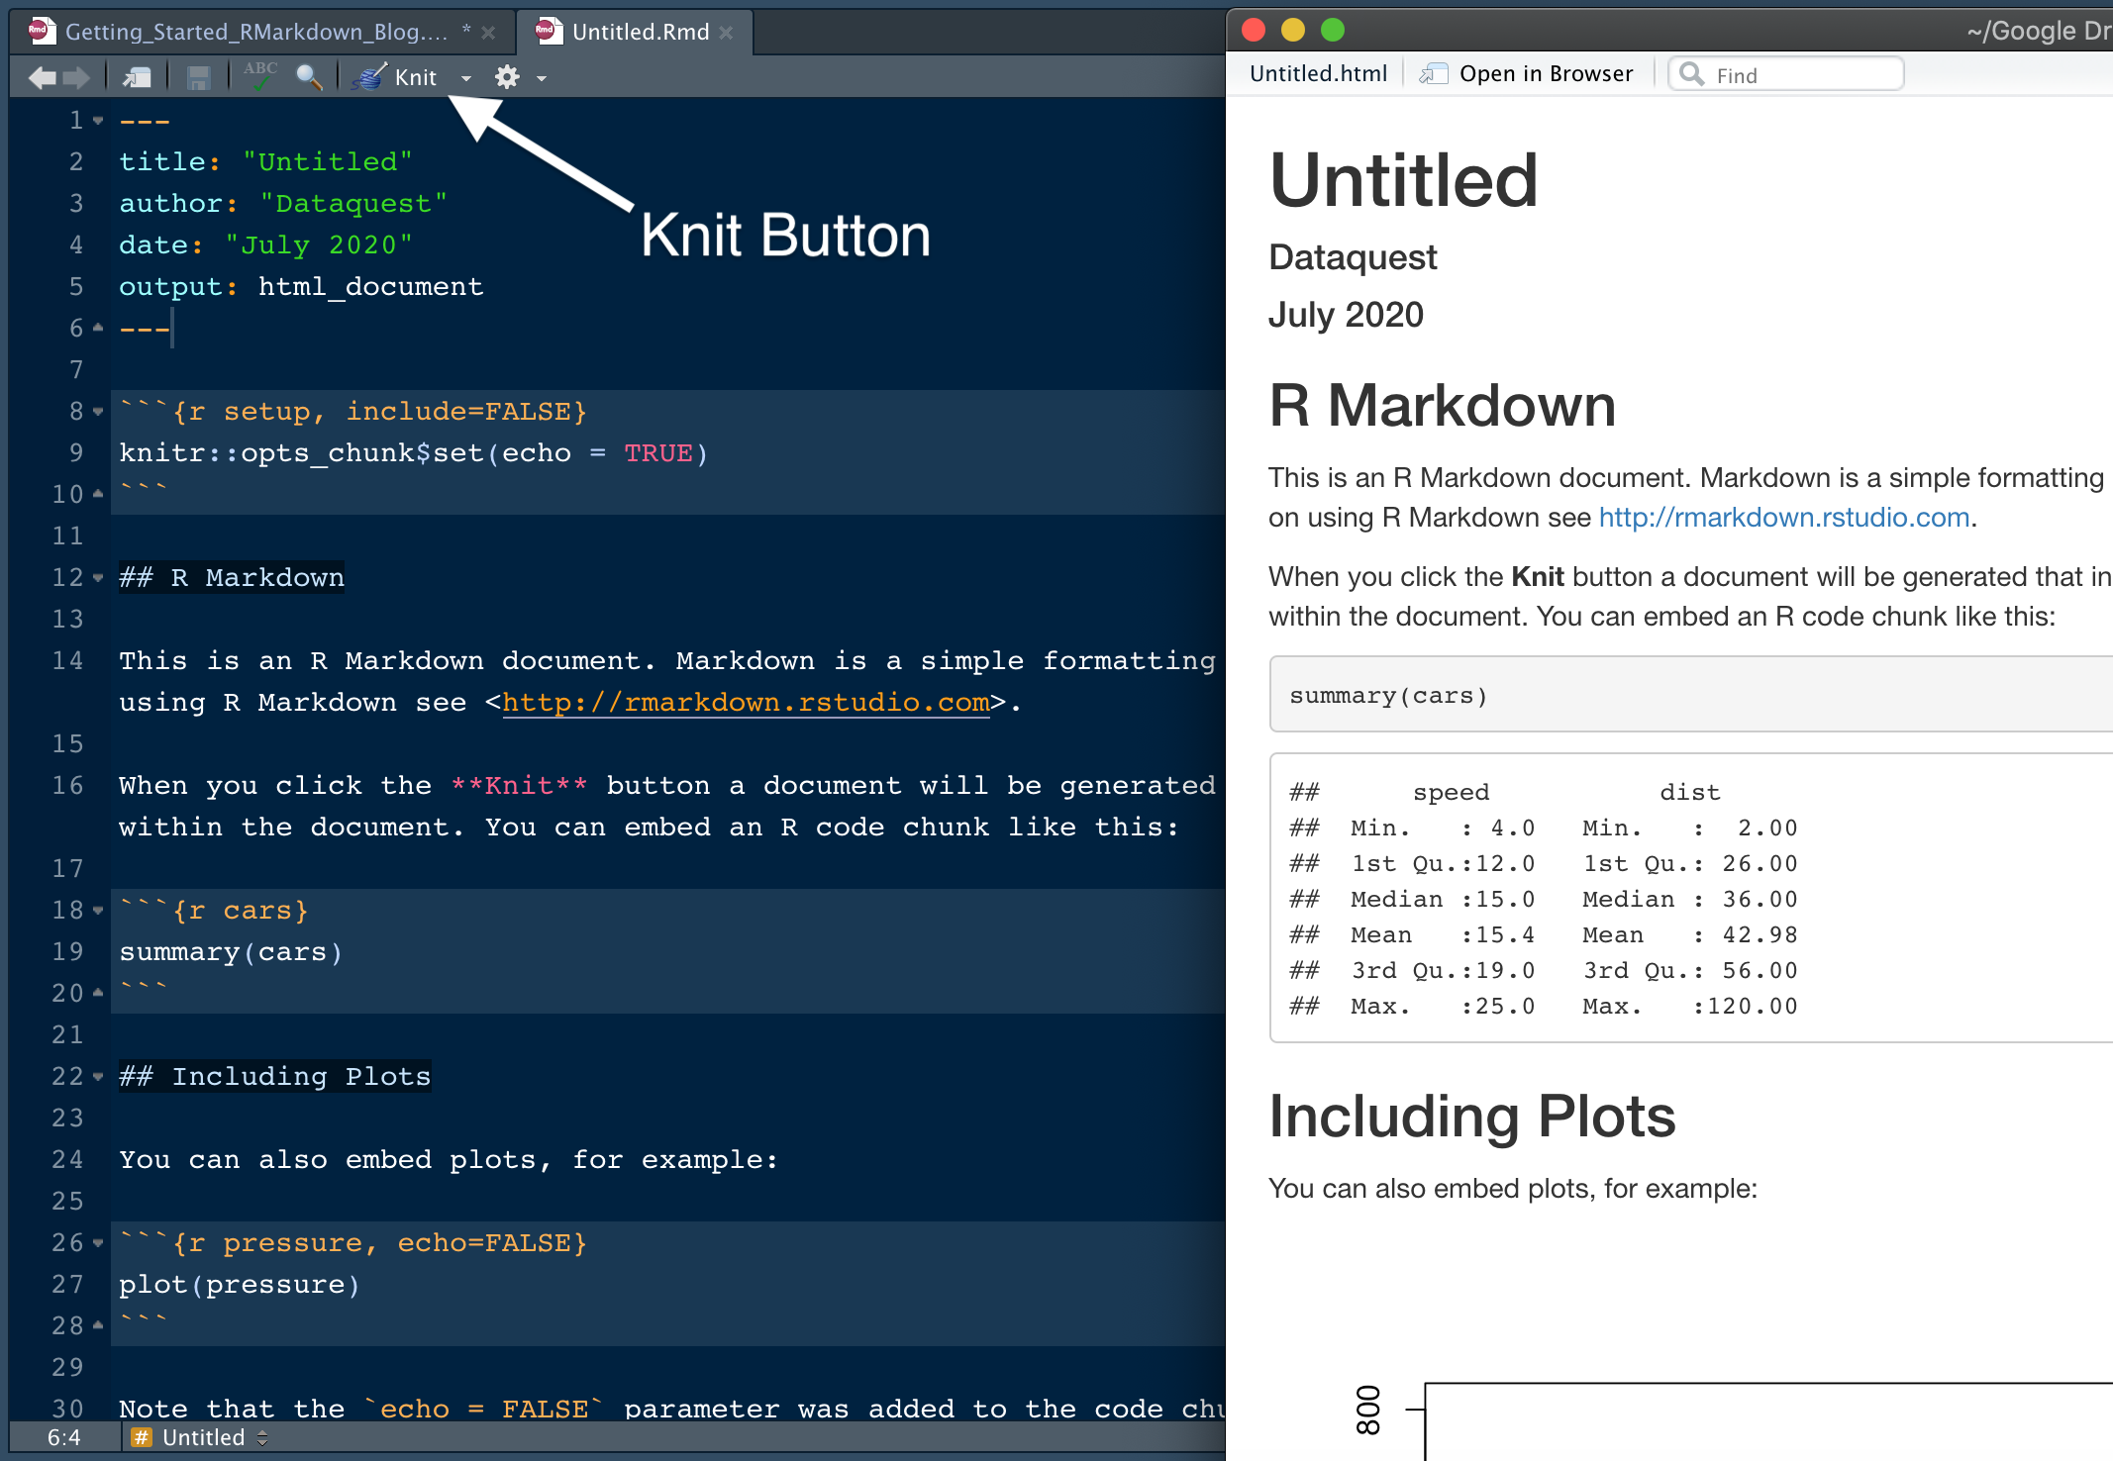The height and width of the screenshot is (1461, 2113).
Task: Click the Including Plots heading in preview
Action: pos(1472,1117)
